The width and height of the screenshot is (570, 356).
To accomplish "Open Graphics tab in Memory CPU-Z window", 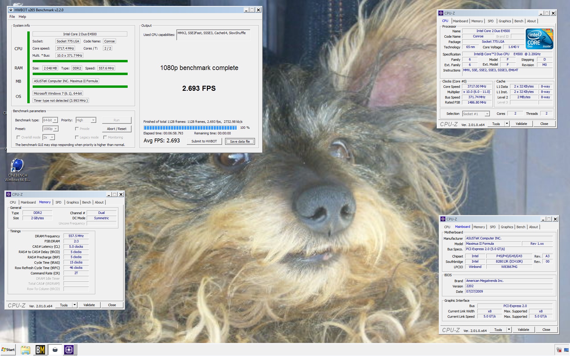I will [x=73, y=202].
